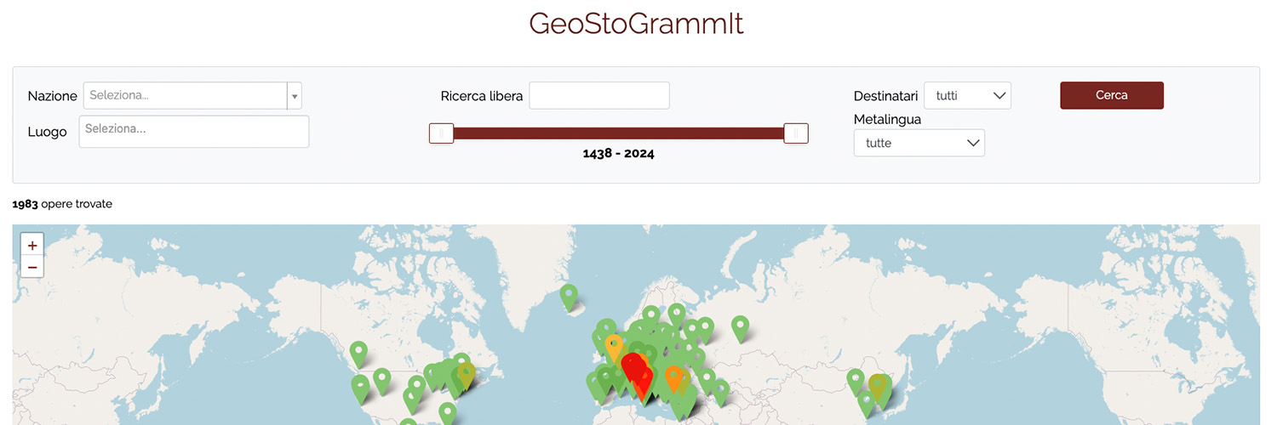The height and width of the screenshot is (425, 1277).
Task: Click the Luogo selection field
Action: [x=194, y=132]
